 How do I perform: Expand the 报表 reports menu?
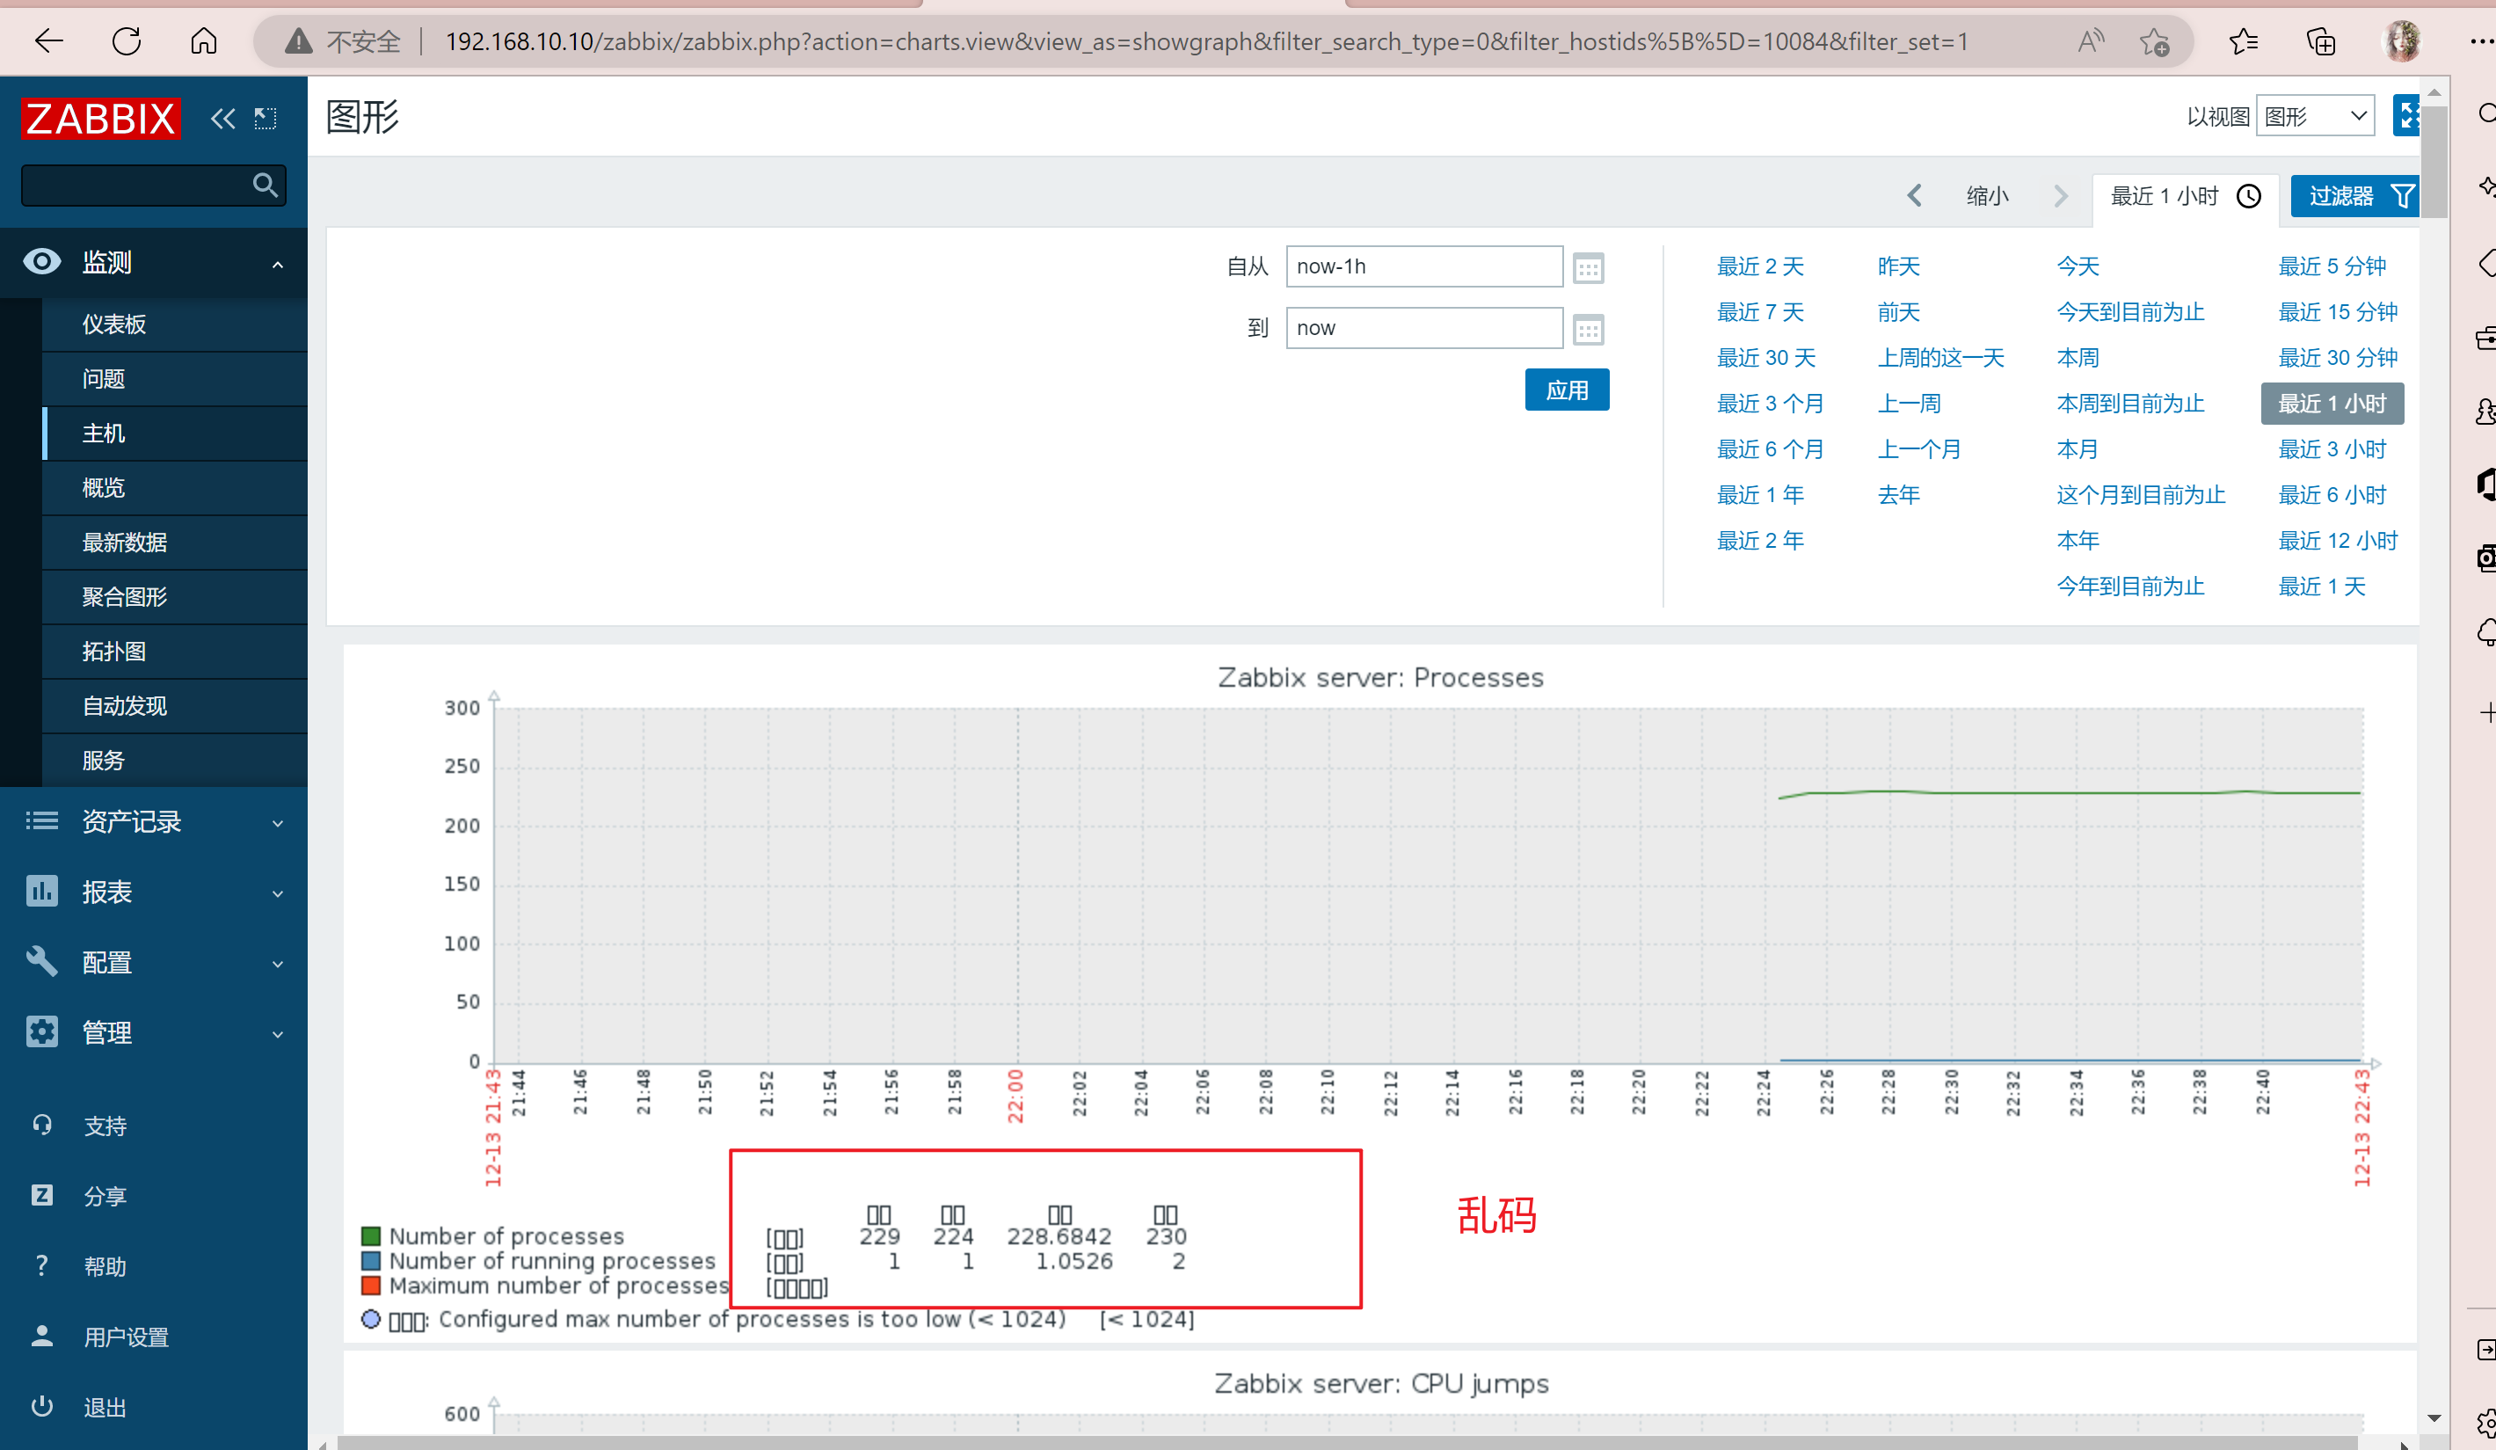pos(154,892)
